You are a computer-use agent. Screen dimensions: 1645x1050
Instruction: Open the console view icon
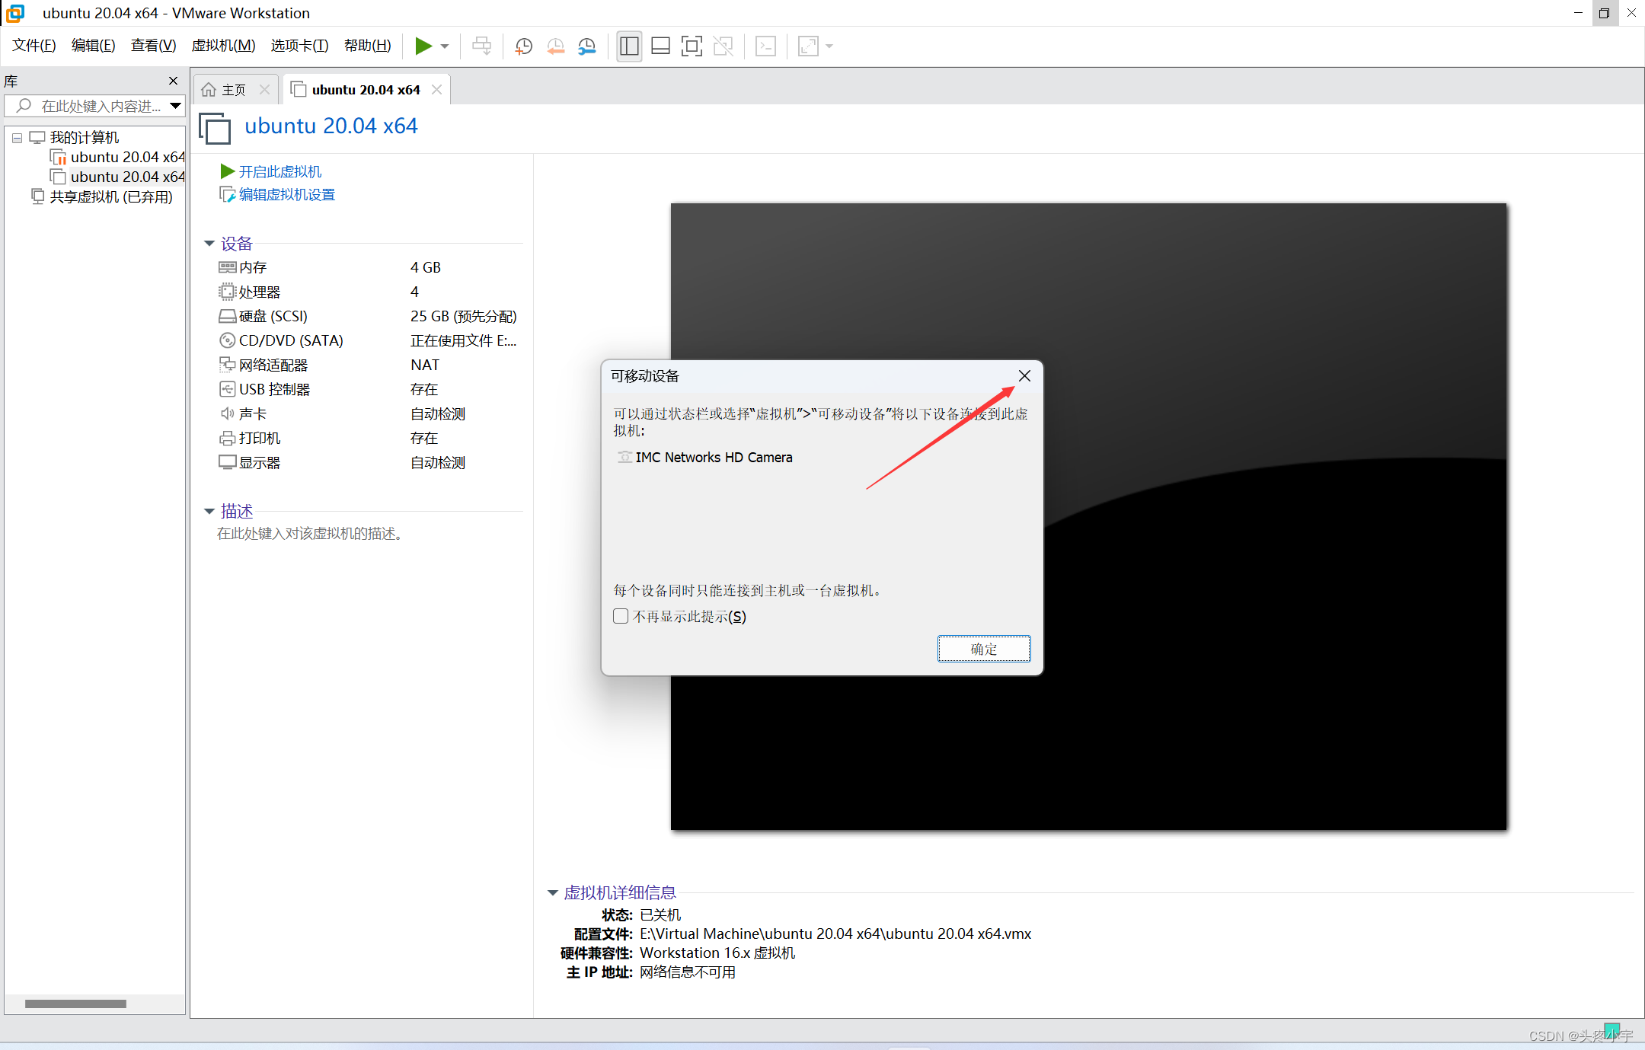(765, 46)
